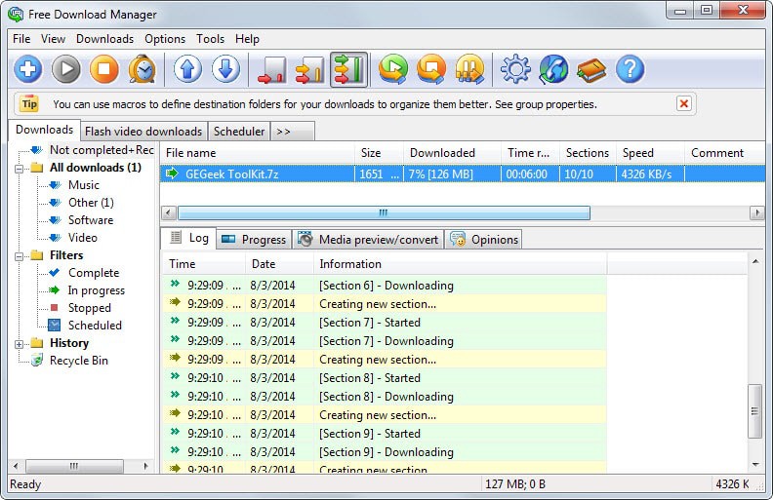Click the blue question mark help icon
Screen dimensions: 773x500
click(x=631, y=69)
